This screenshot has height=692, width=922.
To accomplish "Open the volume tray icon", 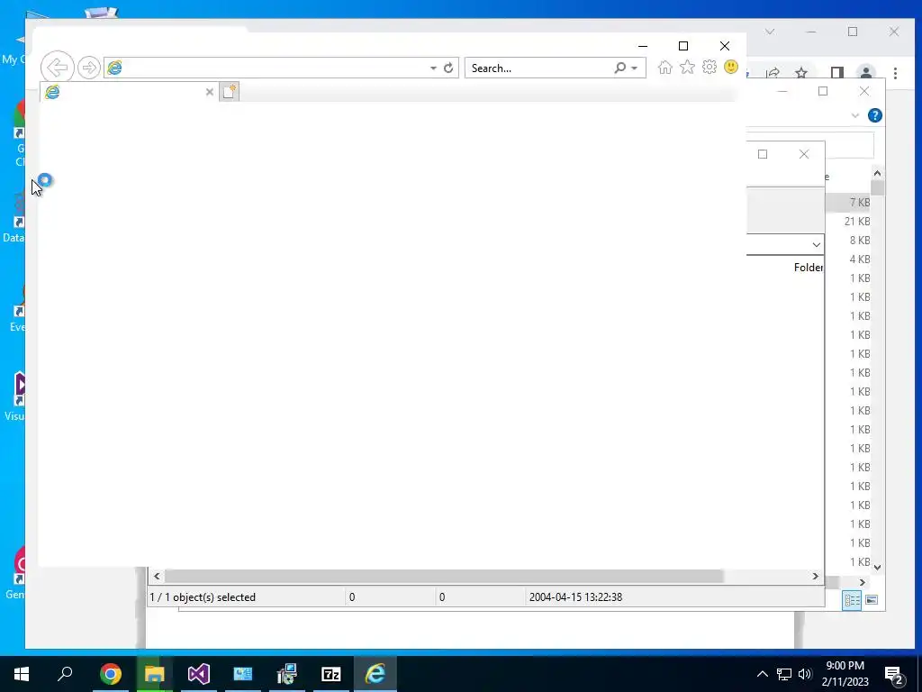I will coord(805,674).
